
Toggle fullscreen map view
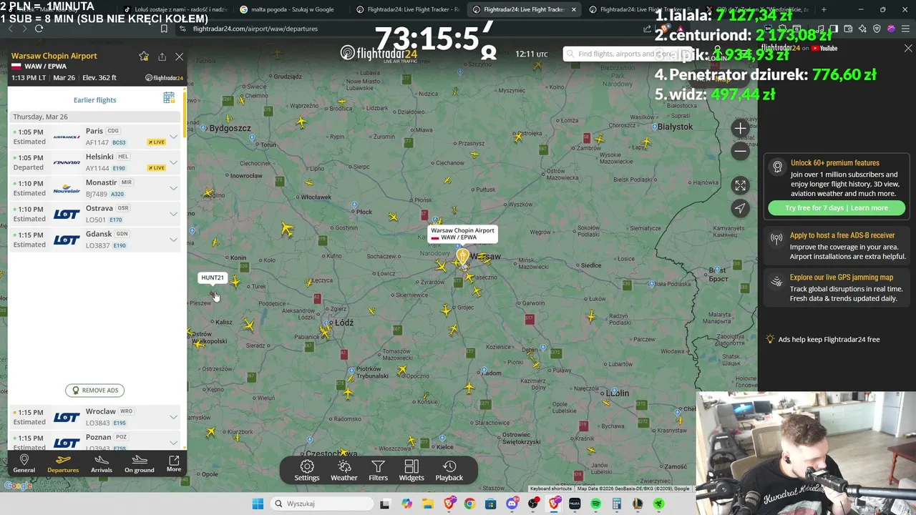point(740,185)
